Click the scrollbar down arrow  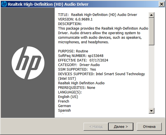[151, 111]
